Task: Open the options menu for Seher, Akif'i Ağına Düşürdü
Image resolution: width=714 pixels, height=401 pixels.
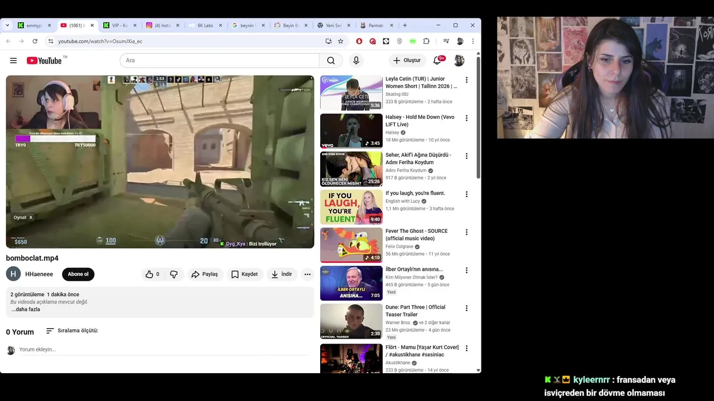Action: pos(466,156)
